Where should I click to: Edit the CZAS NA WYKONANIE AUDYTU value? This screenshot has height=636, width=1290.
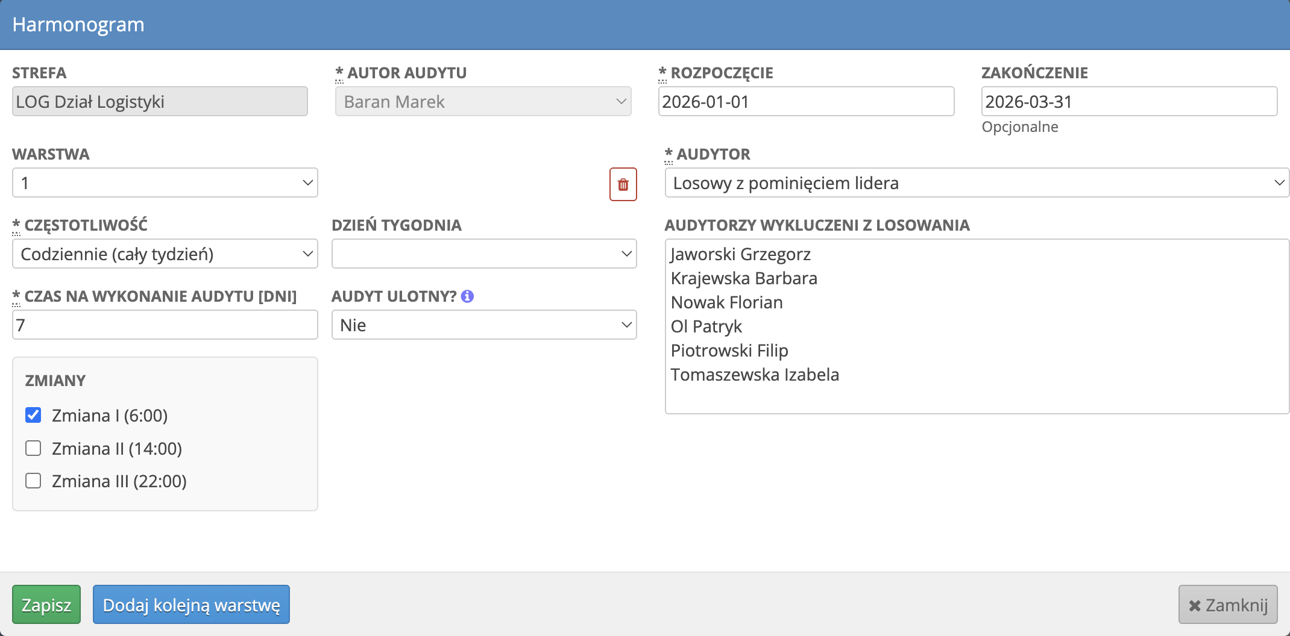pos(165,325)
